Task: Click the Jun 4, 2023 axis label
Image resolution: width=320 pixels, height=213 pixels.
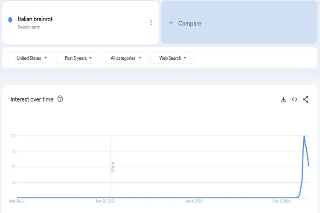Action: (193, 201)
